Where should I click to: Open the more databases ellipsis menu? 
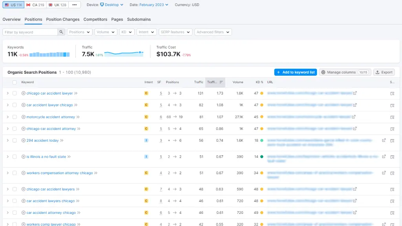point(74,5)
